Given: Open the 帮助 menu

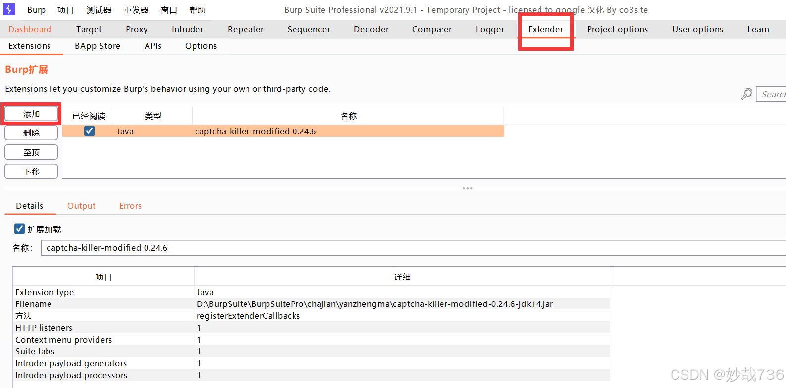Looking at the screenshot, I should pyautogui.click(x=197, y=10).
